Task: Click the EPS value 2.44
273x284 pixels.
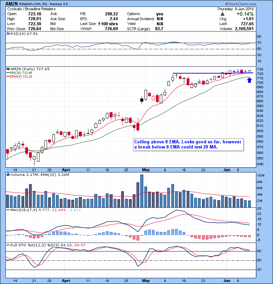Action: click(x=114, y=19)
